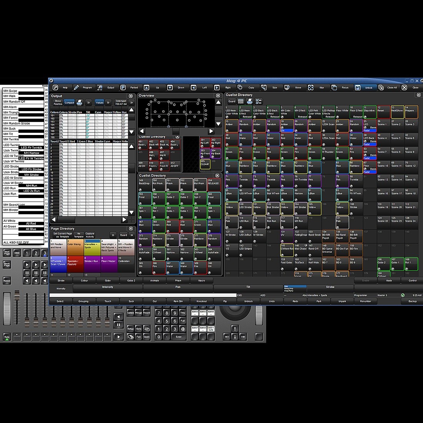
Task: Click the Up arrow window icon
Action: (147, 87)
